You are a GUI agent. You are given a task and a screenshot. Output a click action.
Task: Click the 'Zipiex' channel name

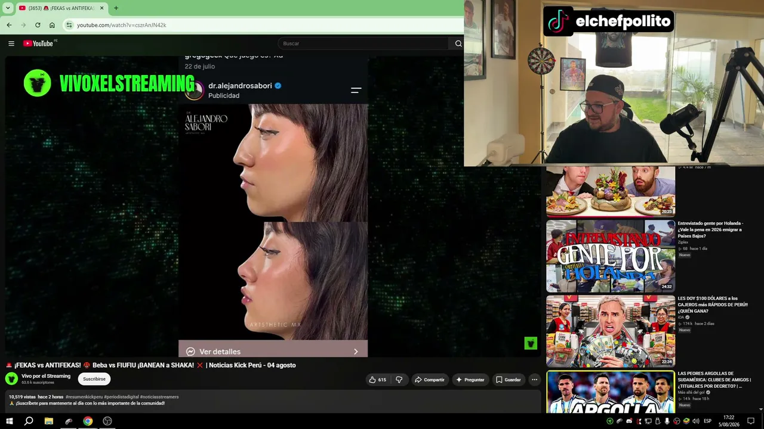683,242
